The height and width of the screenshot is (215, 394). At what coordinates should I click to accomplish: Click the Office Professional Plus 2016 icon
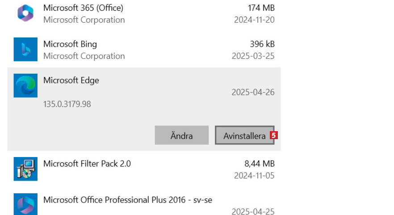[x=25, y=205]
